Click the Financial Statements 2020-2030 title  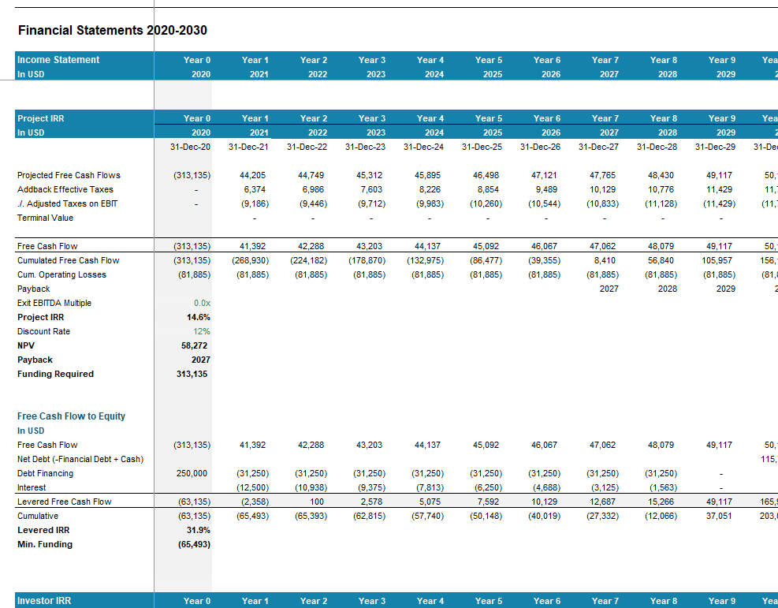112,31
